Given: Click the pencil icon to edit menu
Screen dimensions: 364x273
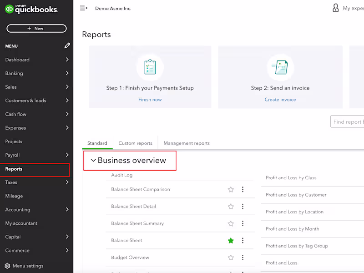Looking at the screenshot, I should point(67,46).
